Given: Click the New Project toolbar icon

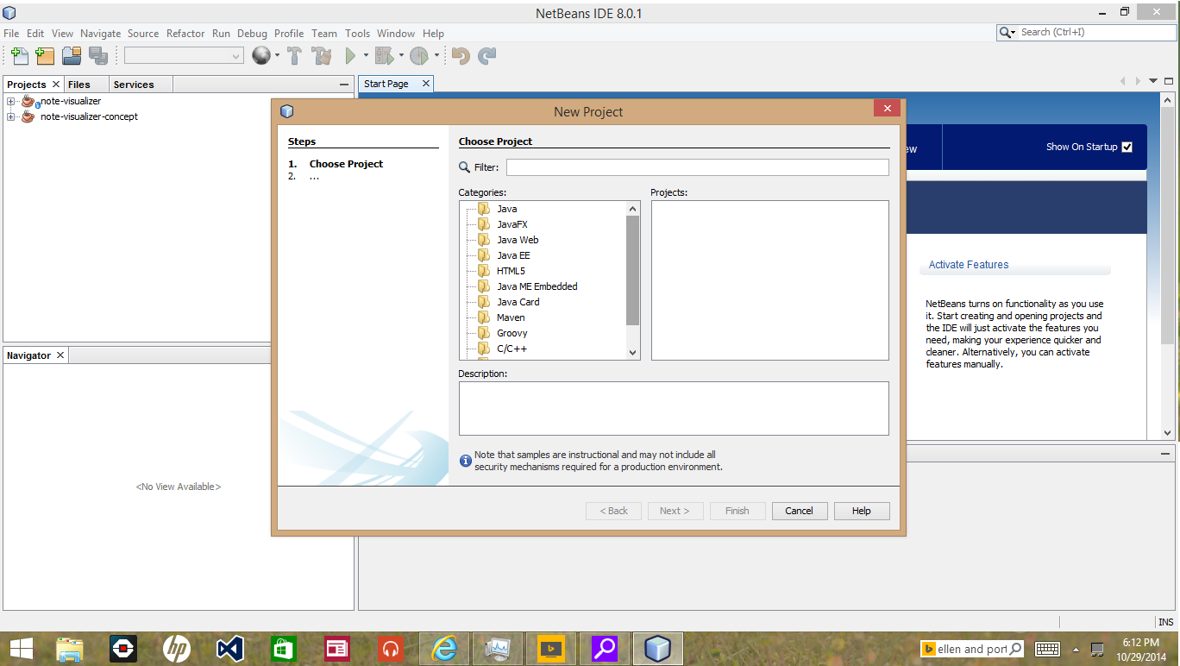Looking at the screenshot, I should tap(45, 56).
